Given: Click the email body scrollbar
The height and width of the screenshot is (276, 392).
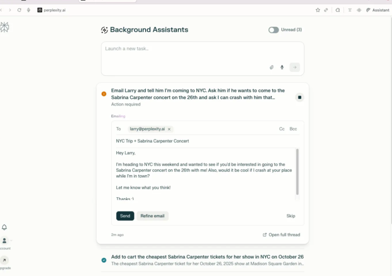Looking at the screenshot, I should [x=297, y=172].
